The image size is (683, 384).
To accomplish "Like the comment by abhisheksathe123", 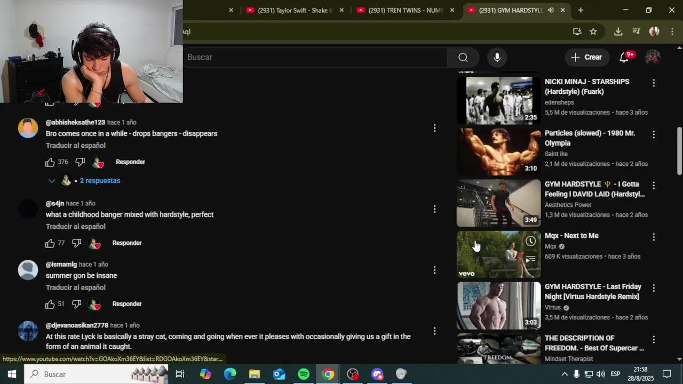I will point(50,162).
